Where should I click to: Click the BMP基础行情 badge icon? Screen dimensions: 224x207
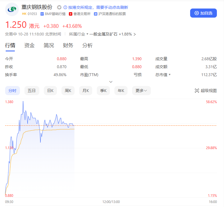[x=42, y=14]
